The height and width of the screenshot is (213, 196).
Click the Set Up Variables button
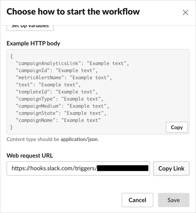click(30, 26)
